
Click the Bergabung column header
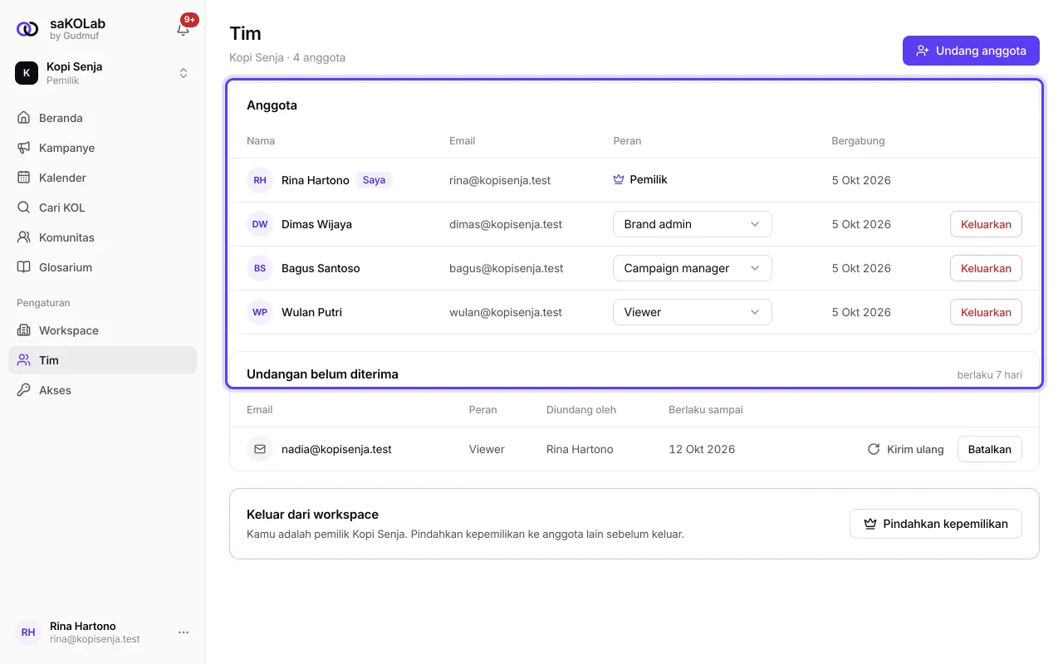coord(858,140)
